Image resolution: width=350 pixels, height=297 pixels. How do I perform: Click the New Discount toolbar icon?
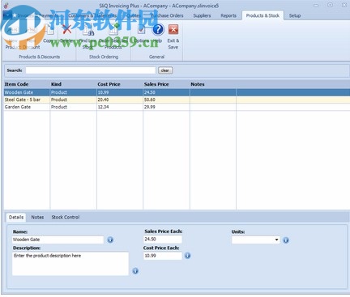[32, 30]
